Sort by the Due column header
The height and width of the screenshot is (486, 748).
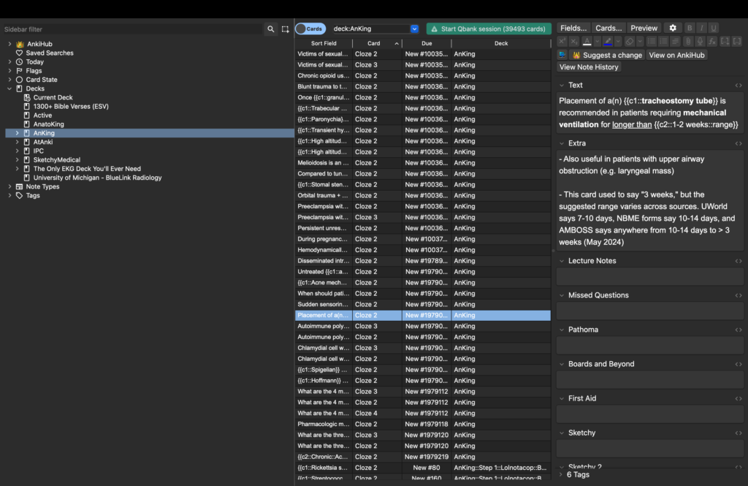coord(427,43)
